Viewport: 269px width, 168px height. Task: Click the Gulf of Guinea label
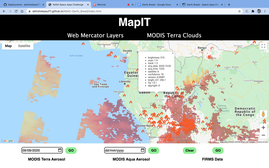click(76, 55)
